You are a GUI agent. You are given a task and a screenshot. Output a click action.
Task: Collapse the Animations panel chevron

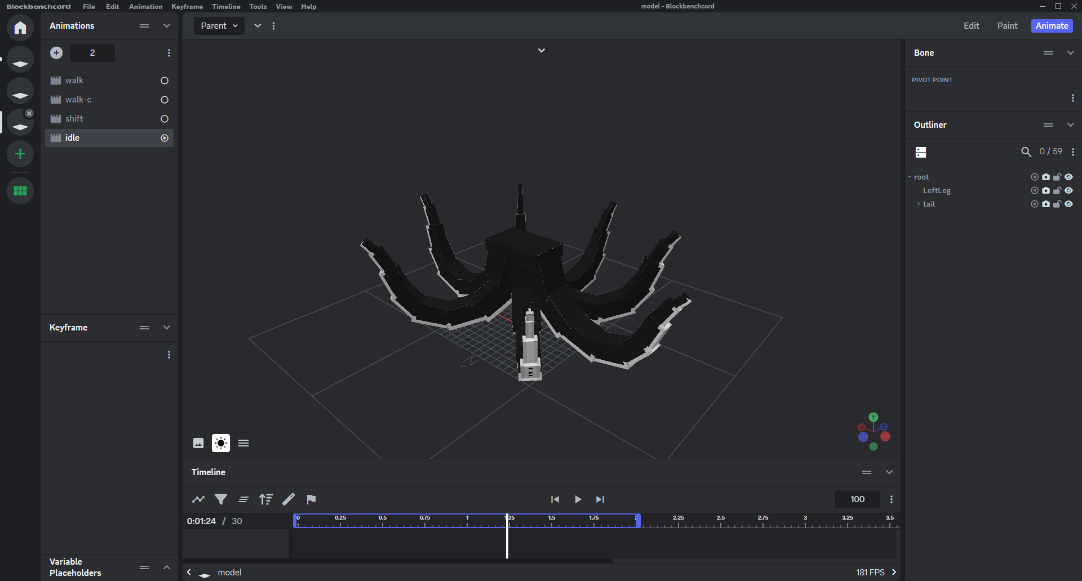(x=167, y=26)
